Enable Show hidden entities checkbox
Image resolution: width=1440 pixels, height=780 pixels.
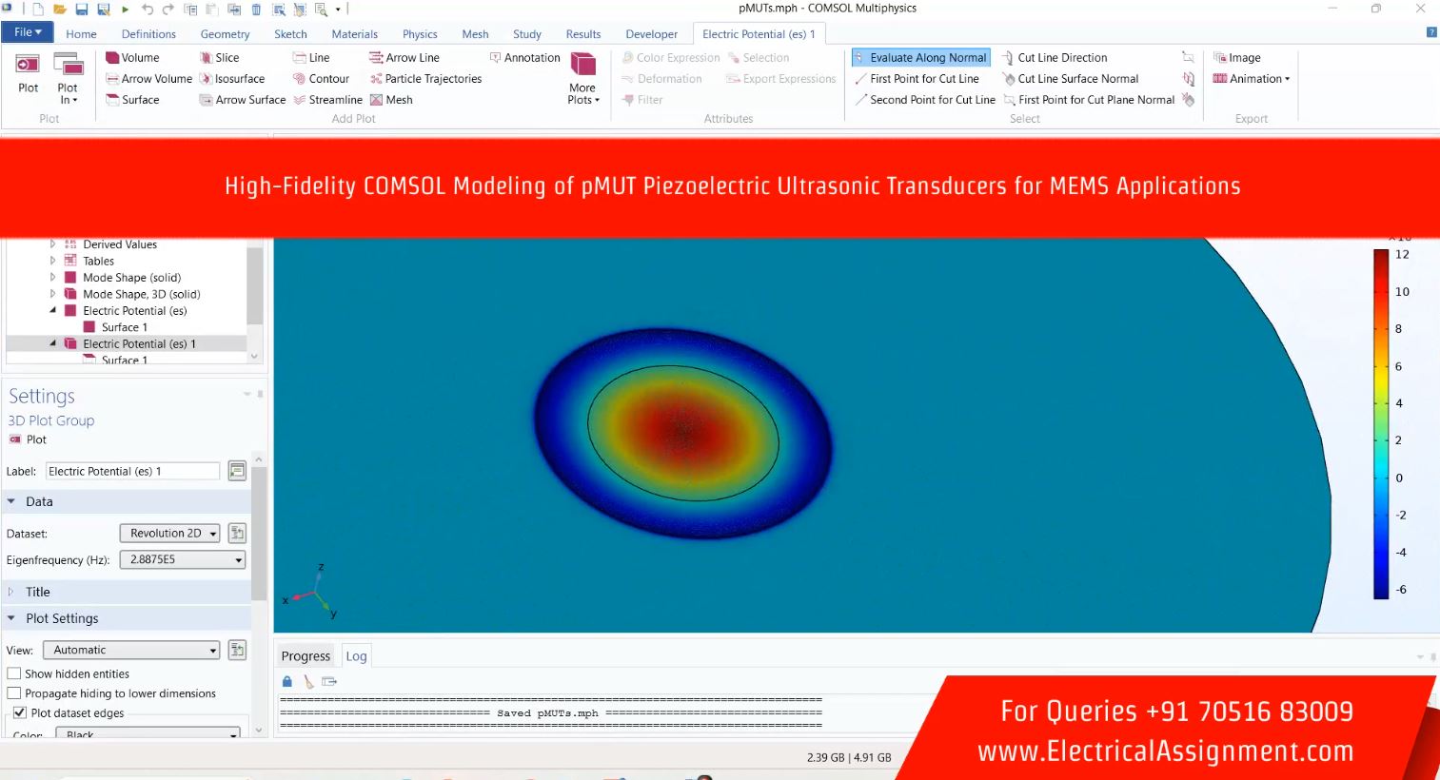click(x=14, y=673)
